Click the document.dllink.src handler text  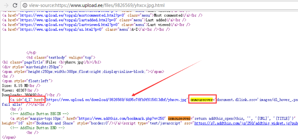pyautogui.click(x=257, y=100)
